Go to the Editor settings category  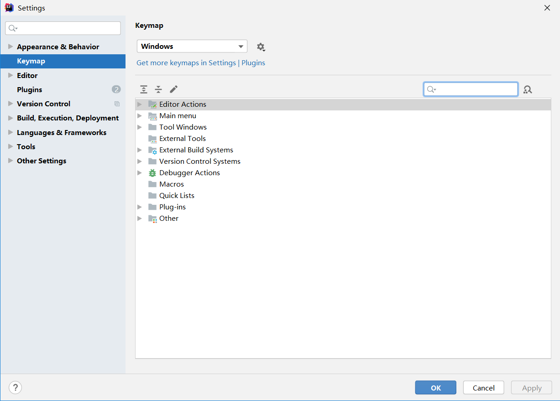(27, 75)
